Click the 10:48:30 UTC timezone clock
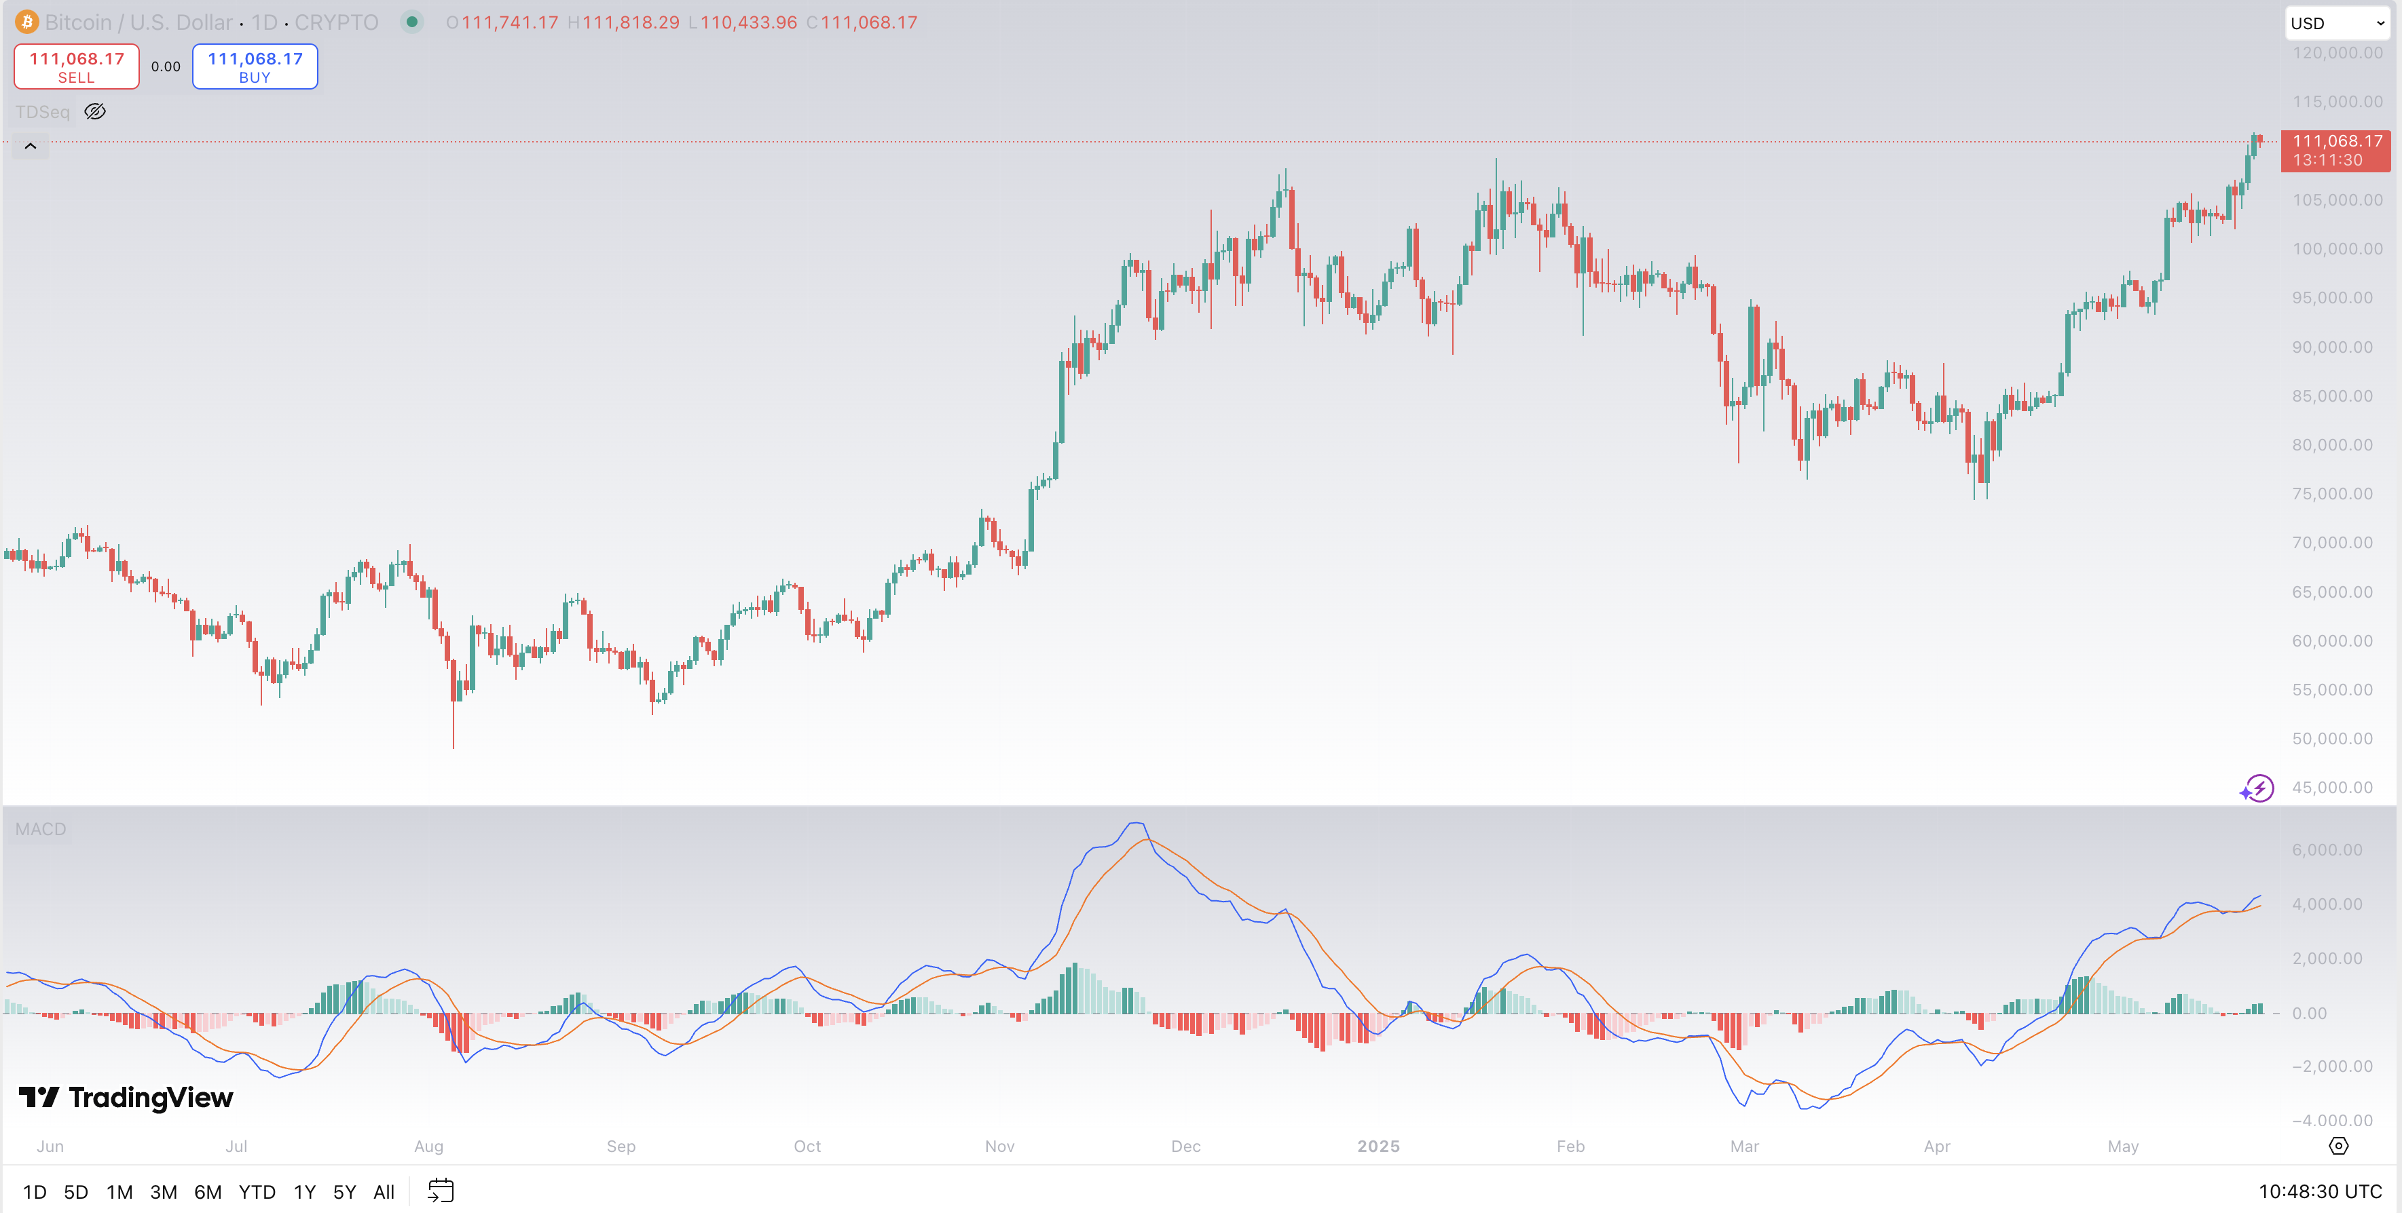The image size is (2402, 1213). click(2319, 1191)
